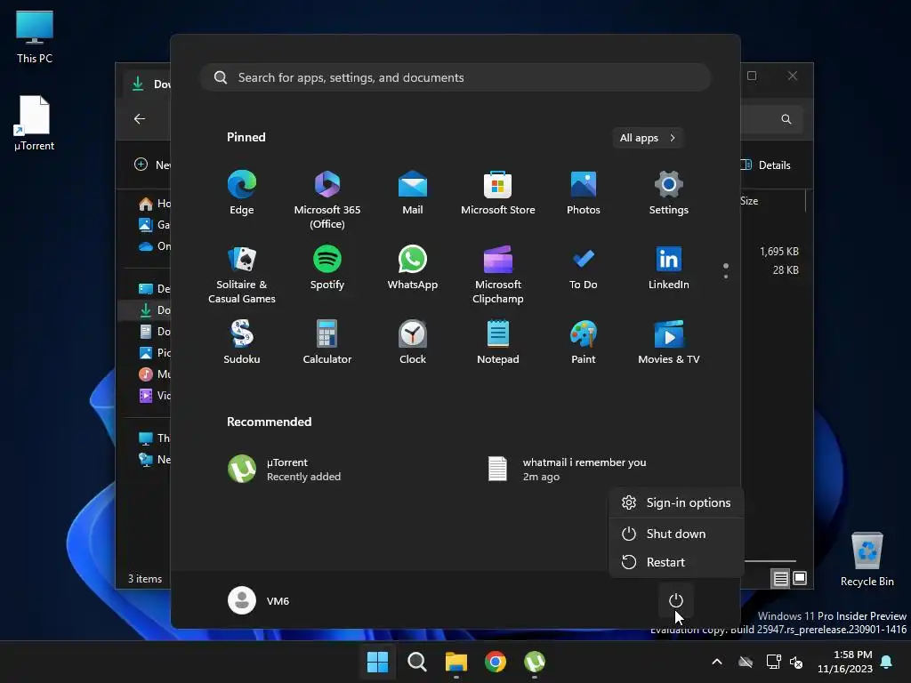Click the Start menu power button
This screenshot has height=683, width=911.
[x=676, y=600]
